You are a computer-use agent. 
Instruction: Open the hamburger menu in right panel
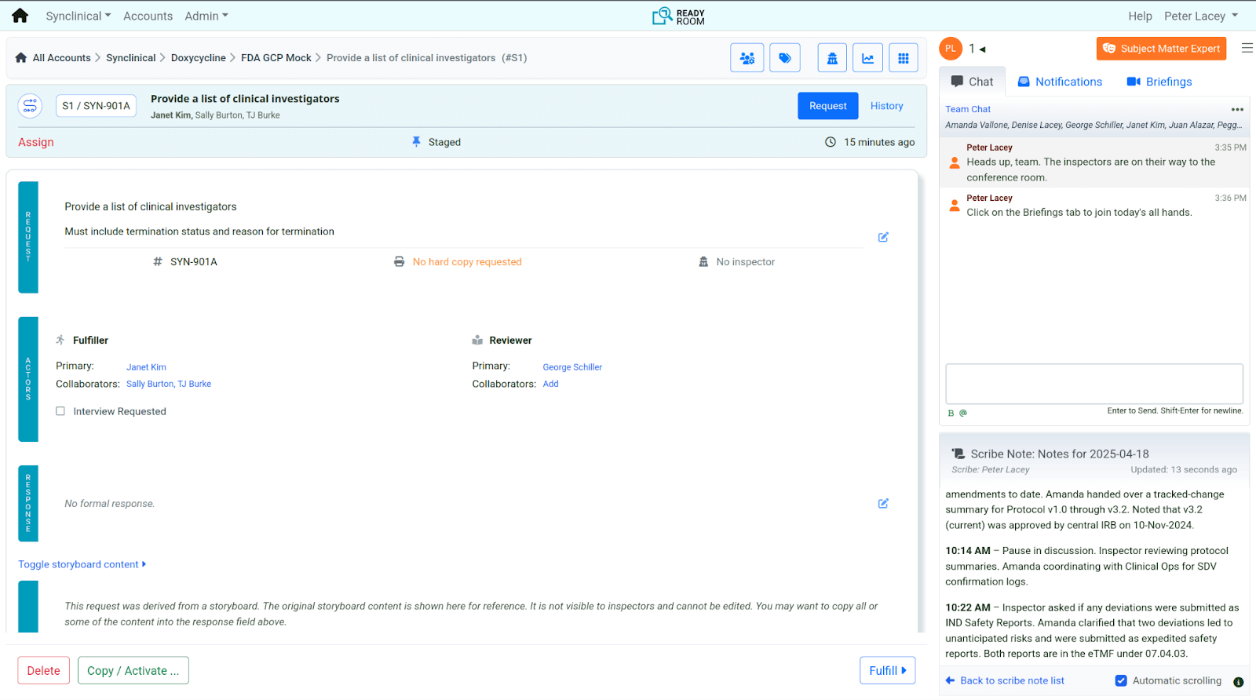[x=1247, y=49]
